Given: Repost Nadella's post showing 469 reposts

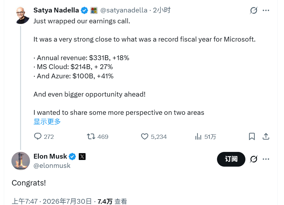Looking at the screenshot, I should [97, 137].
